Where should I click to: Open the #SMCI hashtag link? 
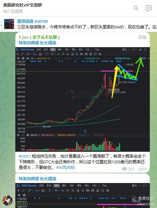click(x=25, y=156)
